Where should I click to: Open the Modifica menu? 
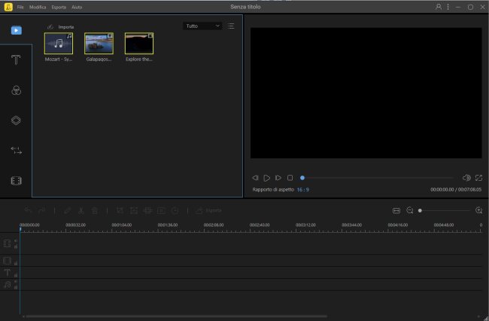[x=38, y=7]
